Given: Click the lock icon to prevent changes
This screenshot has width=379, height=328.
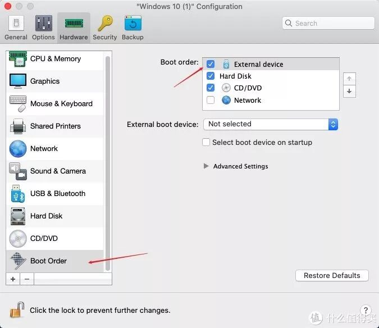Looking at the screenshot, I should click(17, 310).
